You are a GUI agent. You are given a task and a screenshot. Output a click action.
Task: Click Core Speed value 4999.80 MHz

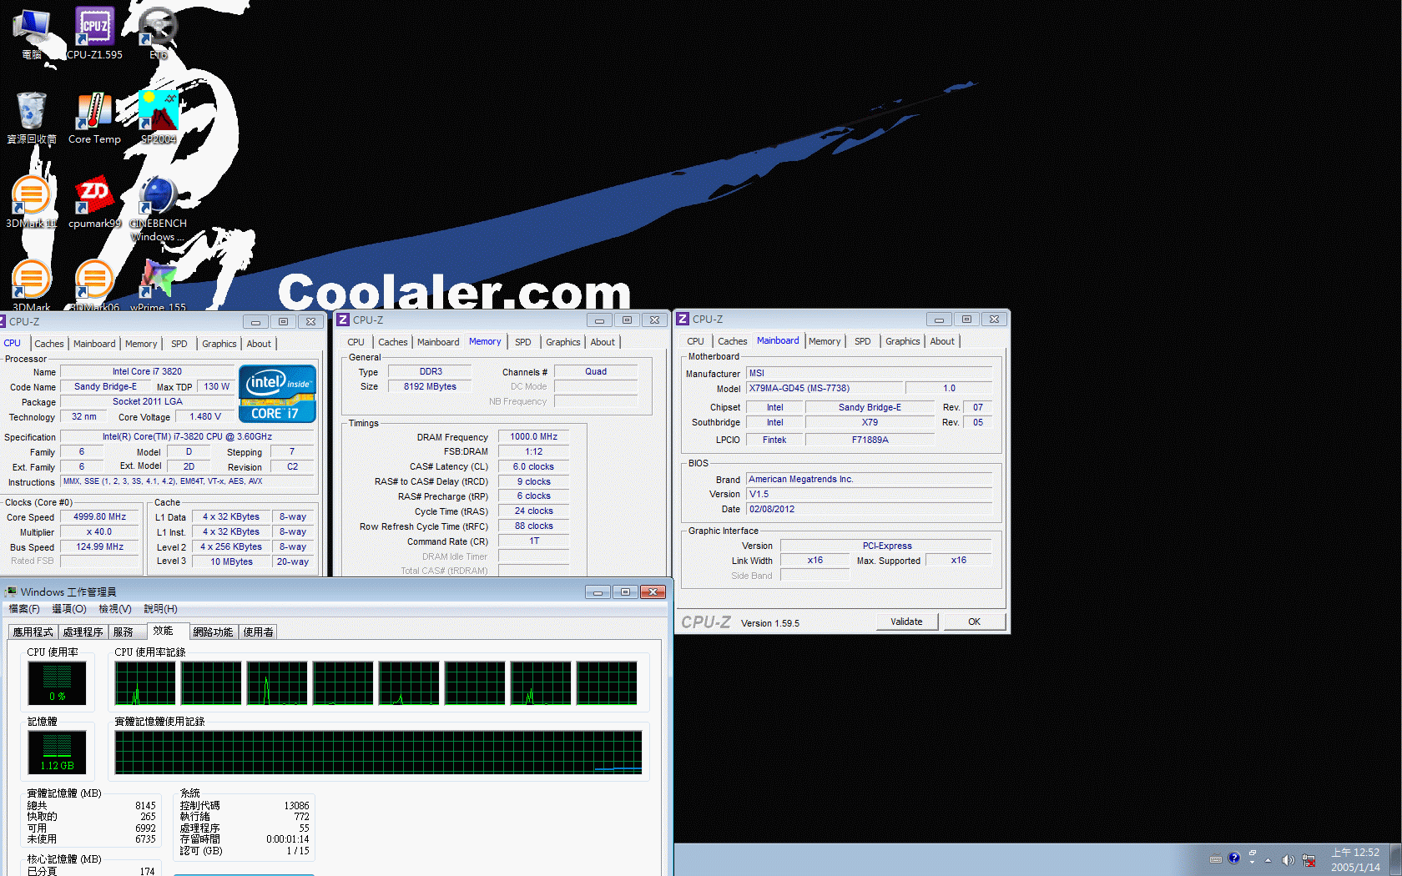point(99,516)
